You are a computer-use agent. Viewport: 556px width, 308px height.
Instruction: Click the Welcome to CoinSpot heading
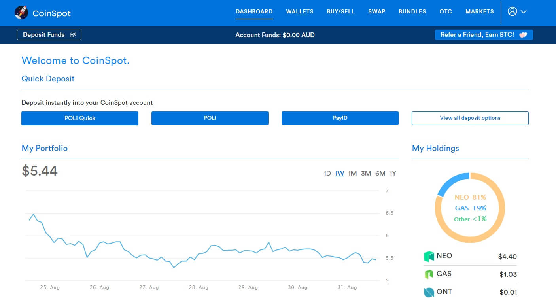[76, 60]
